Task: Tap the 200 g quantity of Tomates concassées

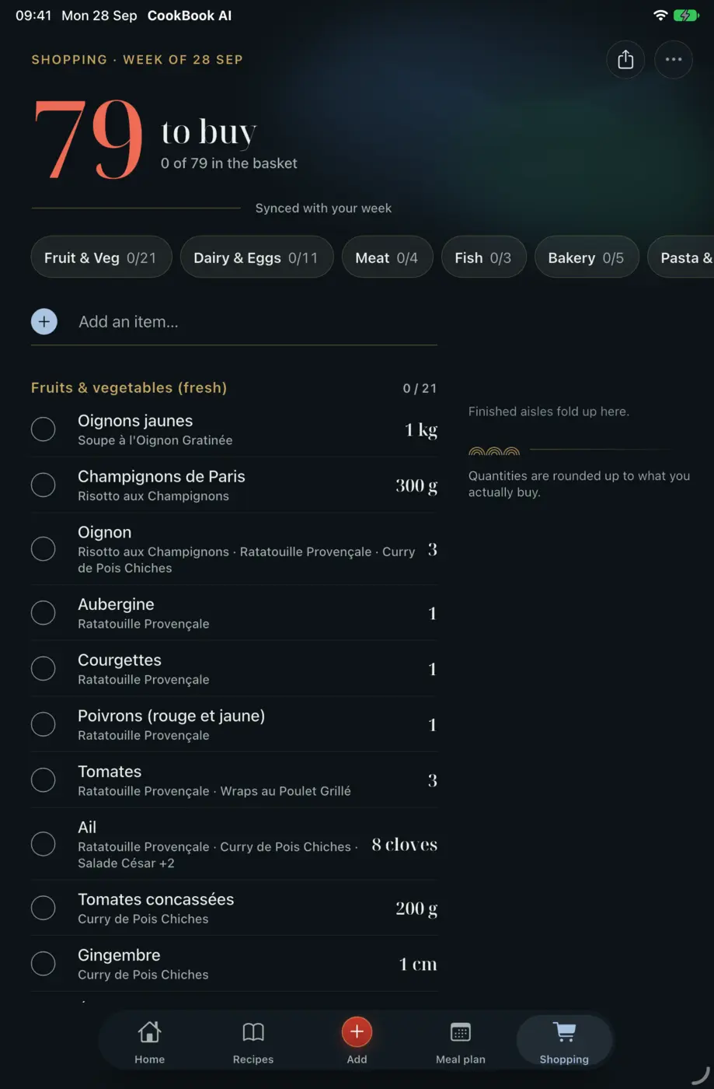Action: [x=416, y=909]
